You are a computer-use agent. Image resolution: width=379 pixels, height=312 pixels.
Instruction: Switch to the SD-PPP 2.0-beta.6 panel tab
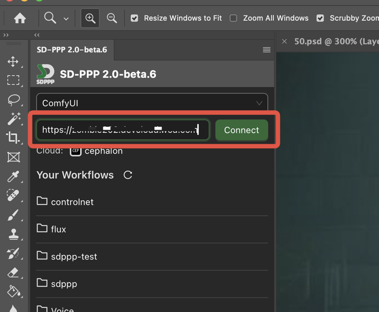point(72,50)
